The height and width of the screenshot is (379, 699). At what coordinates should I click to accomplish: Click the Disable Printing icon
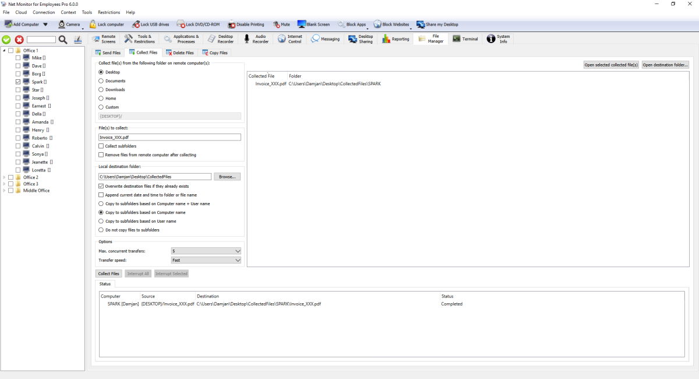click(232, 24)
